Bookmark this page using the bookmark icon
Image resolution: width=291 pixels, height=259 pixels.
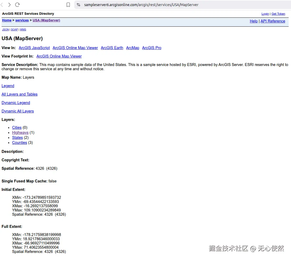point(68,5)
